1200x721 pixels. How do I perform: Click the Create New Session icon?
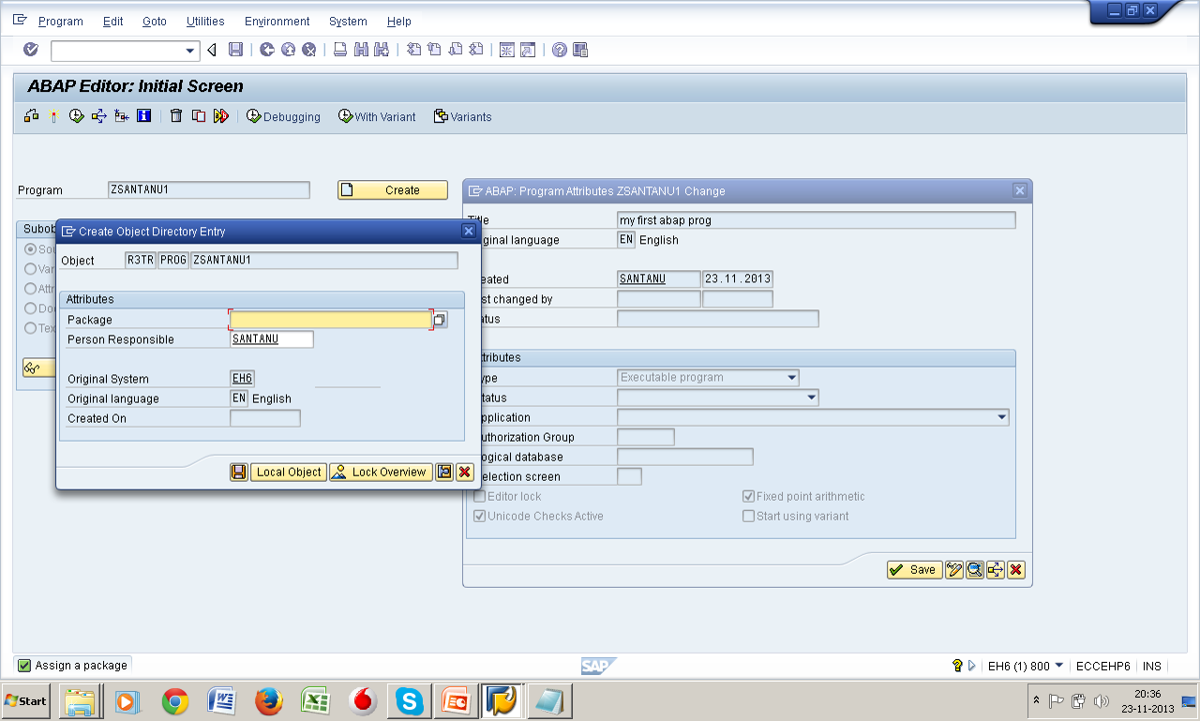coord(506,50)
